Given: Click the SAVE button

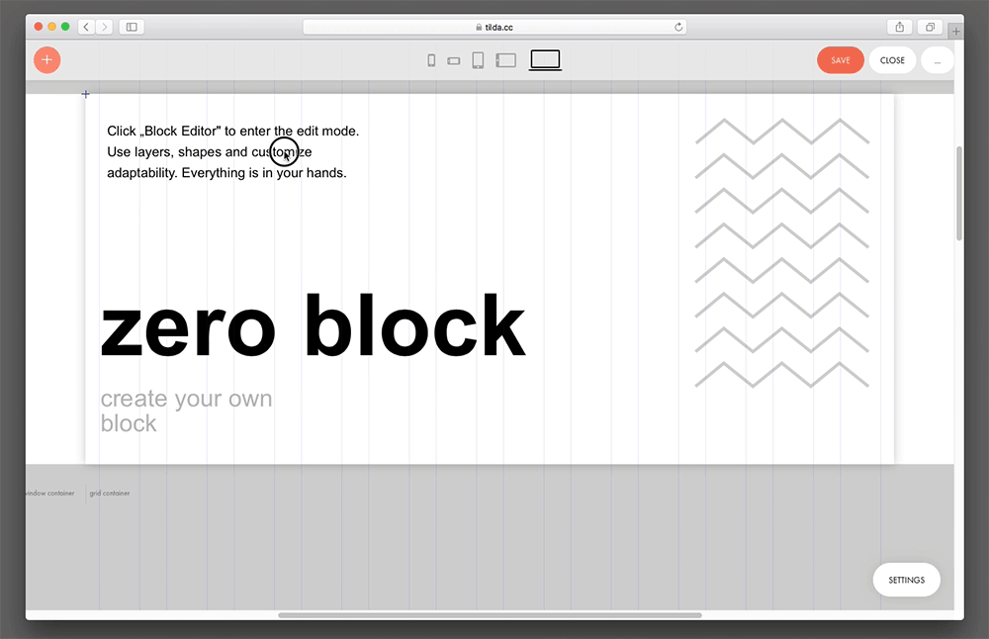Looking at the screenshot, I should 840,59.
